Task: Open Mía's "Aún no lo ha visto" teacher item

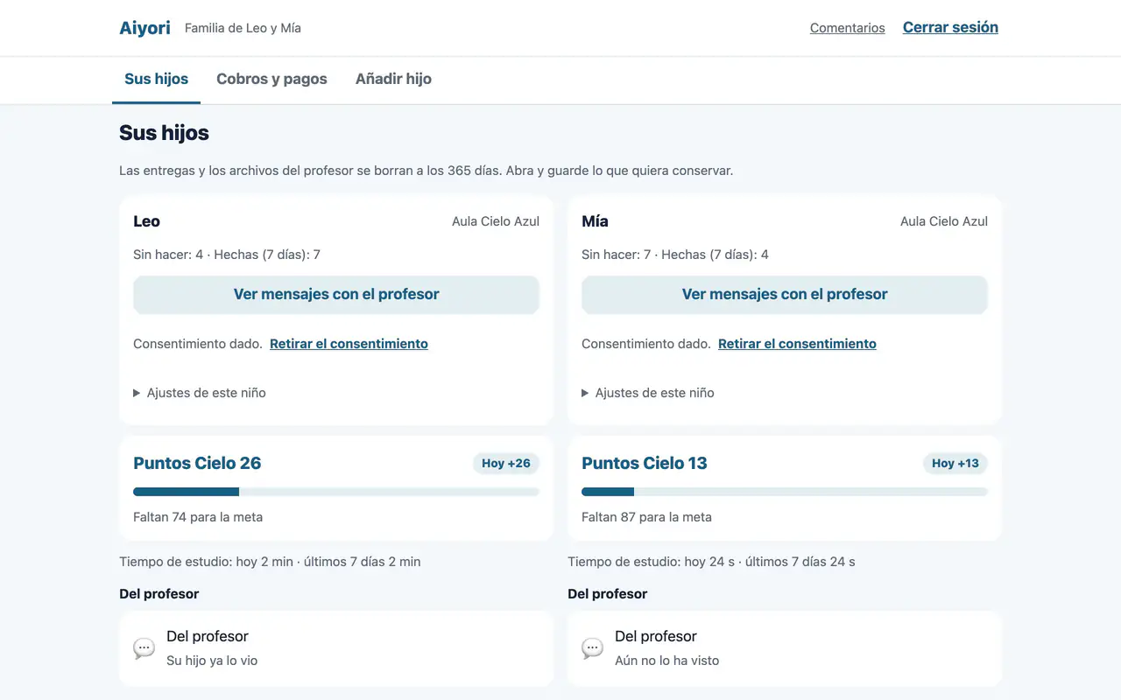Action: 785,648
